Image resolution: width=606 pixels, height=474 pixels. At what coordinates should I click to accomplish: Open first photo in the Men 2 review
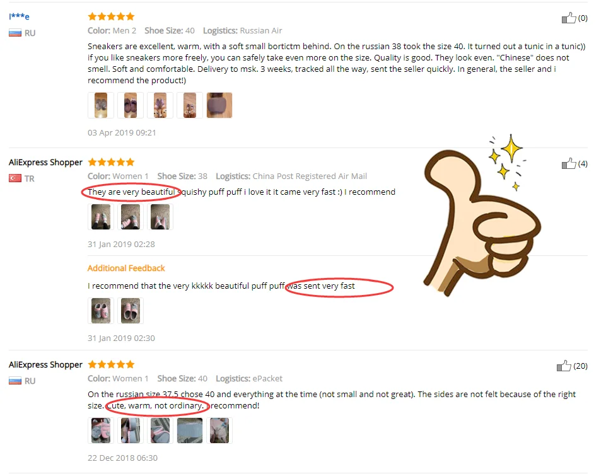tap(101, 105)
